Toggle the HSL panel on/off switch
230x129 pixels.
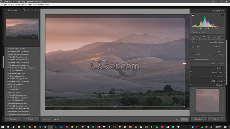(x=191, y=76)
